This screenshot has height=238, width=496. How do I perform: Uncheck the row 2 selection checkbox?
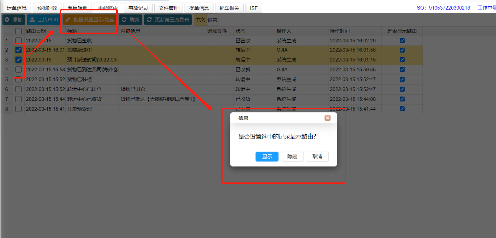click(18, 50)
